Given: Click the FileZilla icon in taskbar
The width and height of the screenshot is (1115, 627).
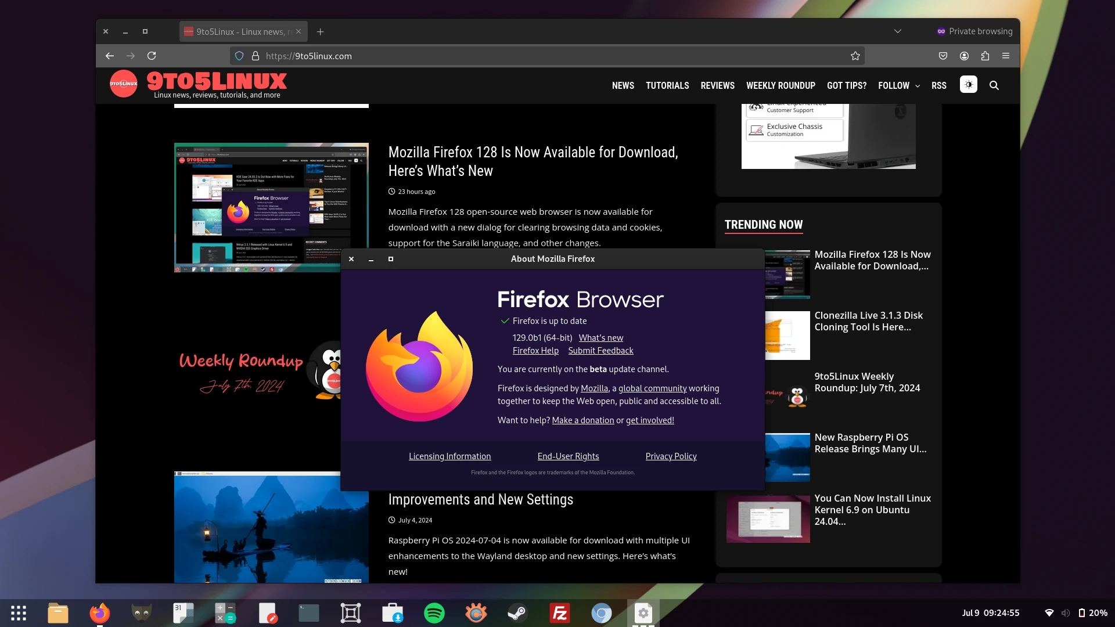Looking at the screenshot, I should click(x=560, y=612).
